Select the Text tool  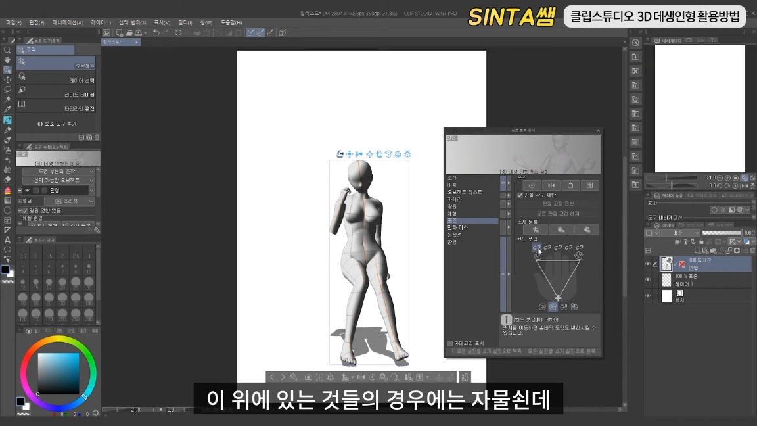click(x=7, y=240)
